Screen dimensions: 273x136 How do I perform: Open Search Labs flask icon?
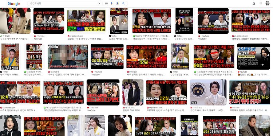(x=254, y=3)
